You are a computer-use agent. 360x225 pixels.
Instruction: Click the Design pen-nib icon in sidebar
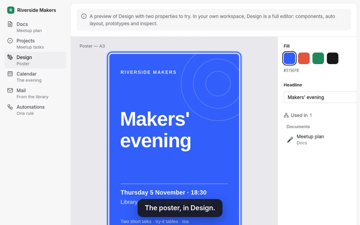click(10, 57)
